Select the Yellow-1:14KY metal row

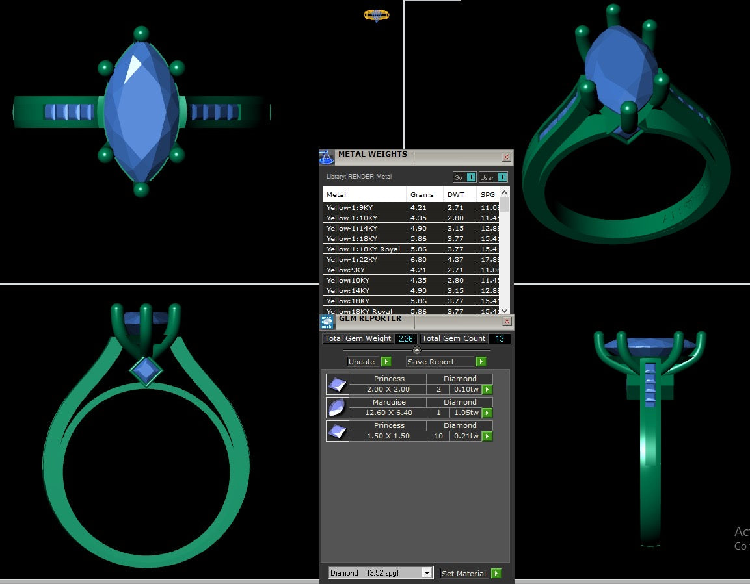click(x=411, y=228)
